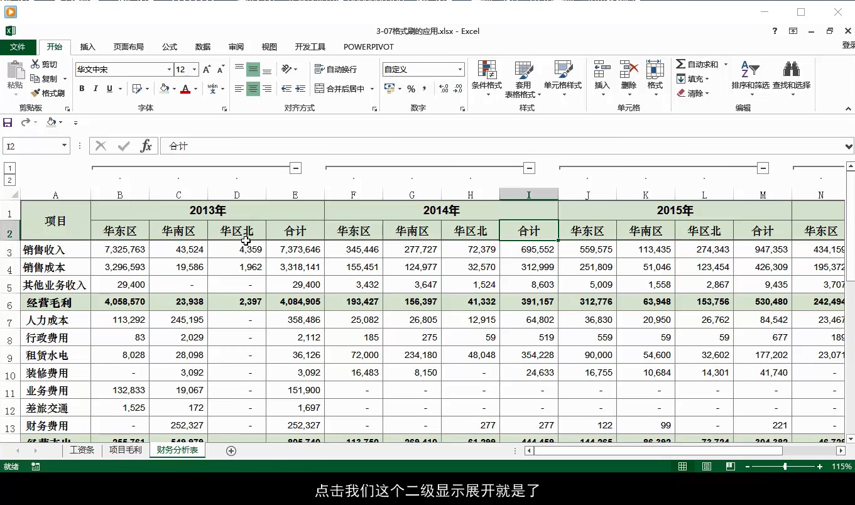Screen dimensions: 855x505
Task: Open the cell Format (格式) menu
Action: tap(655, 79)
